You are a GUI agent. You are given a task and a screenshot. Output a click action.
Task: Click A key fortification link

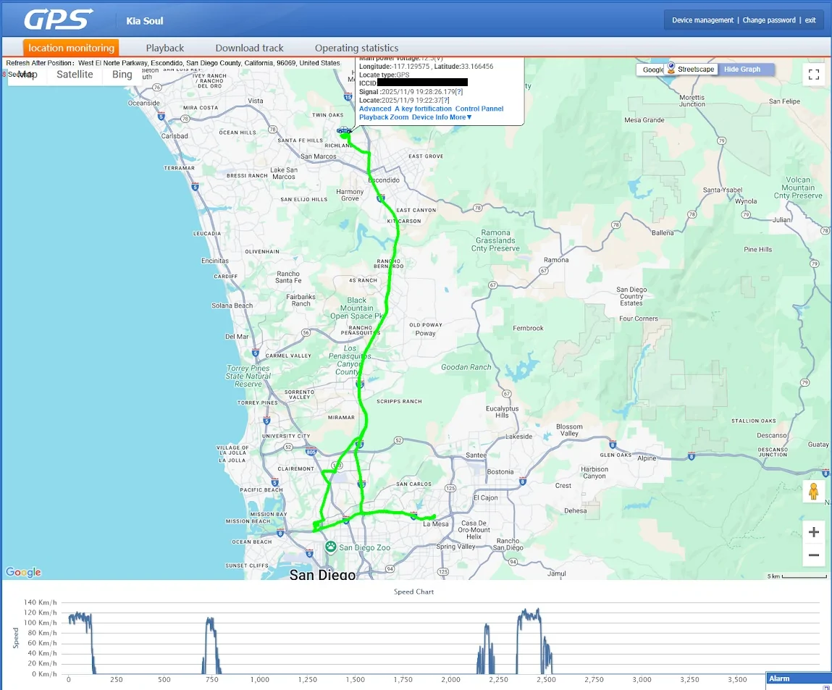pos(424,109)
